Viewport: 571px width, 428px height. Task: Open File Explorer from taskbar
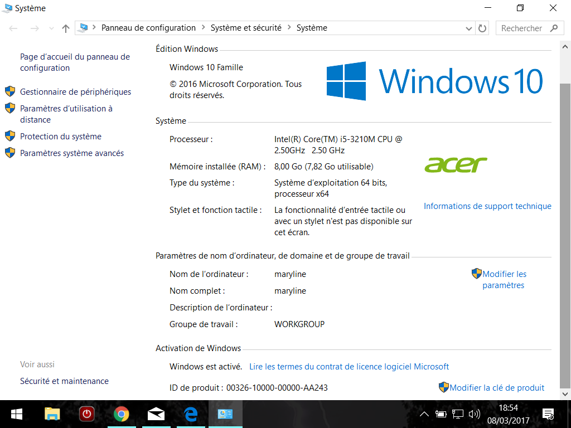pyautogui.click(x=52, y=414)
